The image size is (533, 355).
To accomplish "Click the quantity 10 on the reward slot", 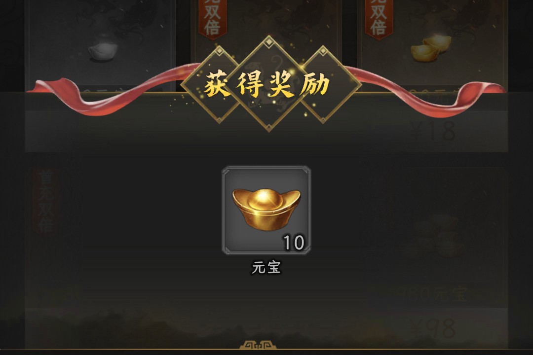I will (294, 243).
